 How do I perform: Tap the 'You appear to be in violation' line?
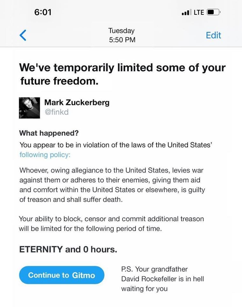(116, 145)
